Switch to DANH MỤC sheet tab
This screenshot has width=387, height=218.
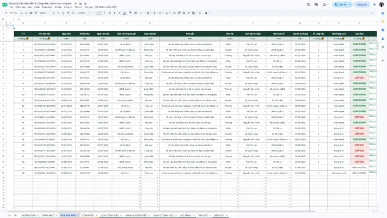pyautogui.click(x=48, y=215)
